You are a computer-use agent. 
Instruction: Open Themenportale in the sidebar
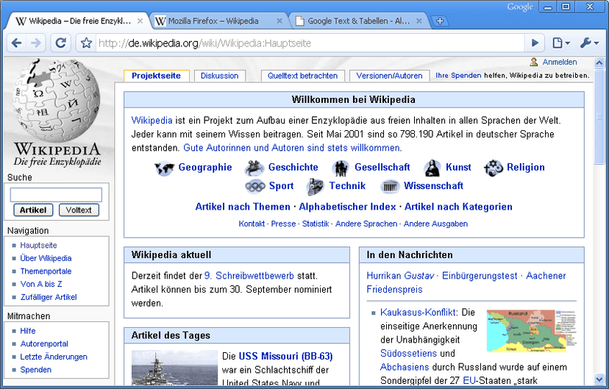(46, 271)
